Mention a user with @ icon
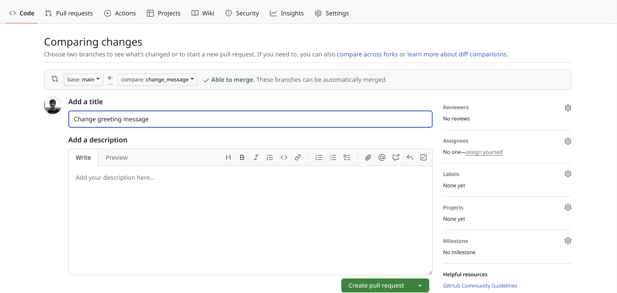Image resolution: width=617 pixels, height=293 pixels. (x=382, y=157)
